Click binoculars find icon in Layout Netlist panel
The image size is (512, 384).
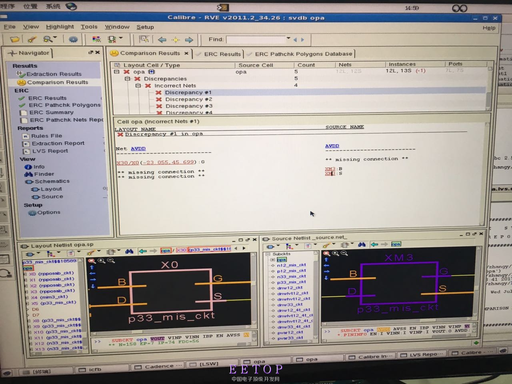click(x=129, y=251)
